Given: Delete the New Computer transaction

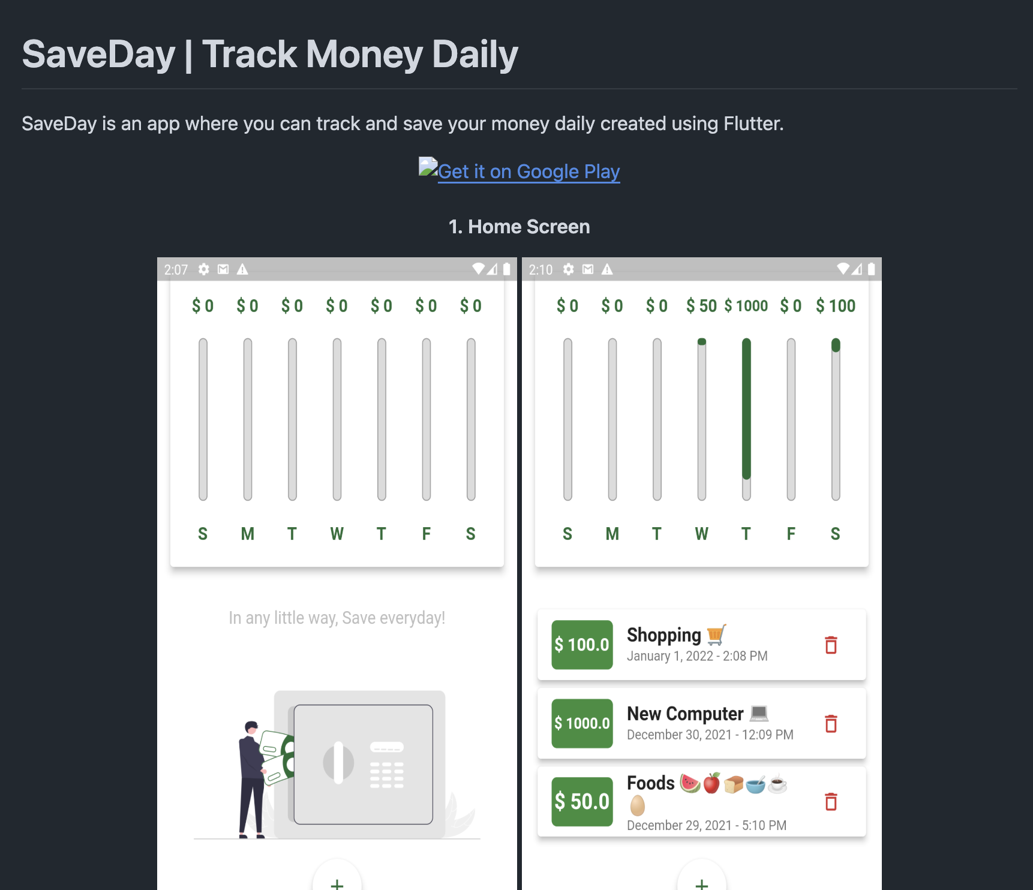Looking at the screenshot, I should pyautogui.click(x=831, y=723).
